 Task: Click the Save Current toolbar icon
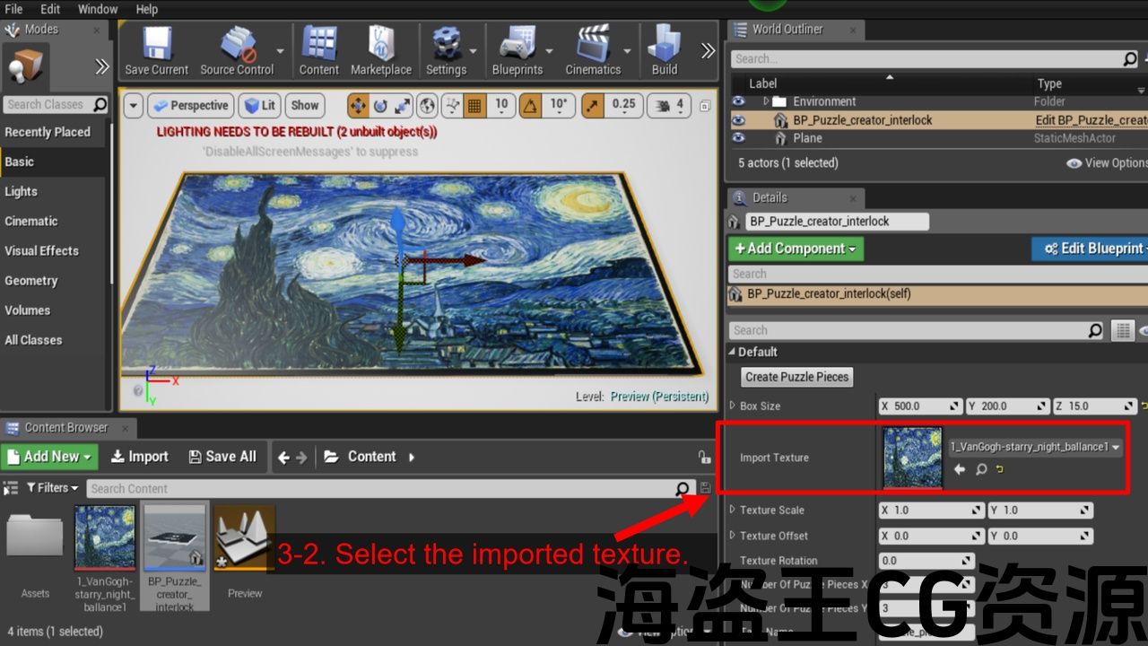click(x=156, y=51)
